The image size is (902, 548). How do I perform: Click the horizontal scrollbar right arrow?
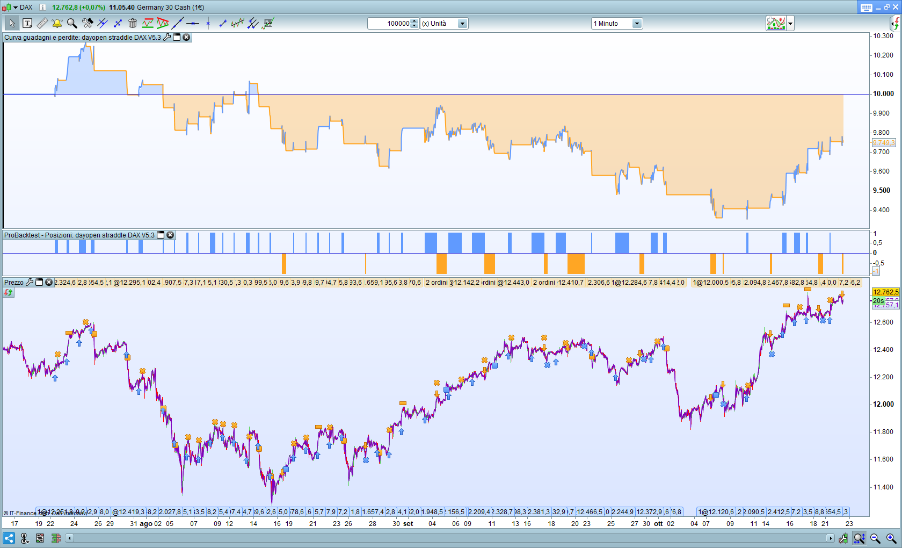[x=831, y=538]
